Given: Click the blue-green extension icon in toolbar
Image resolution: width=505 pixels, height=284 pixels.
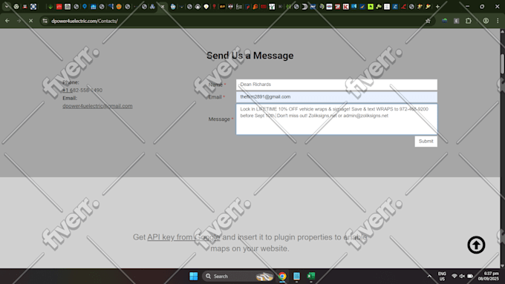Looking at the screenshot, I should [x=444, y=21].
